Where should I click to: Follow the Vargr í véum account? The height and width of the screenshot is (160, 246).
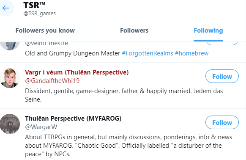click(222, 76)
